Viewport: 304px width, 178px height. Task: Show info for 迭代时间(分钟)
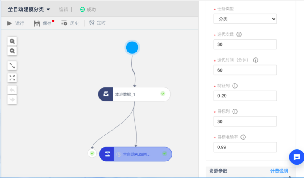click(x=256, y=60)
